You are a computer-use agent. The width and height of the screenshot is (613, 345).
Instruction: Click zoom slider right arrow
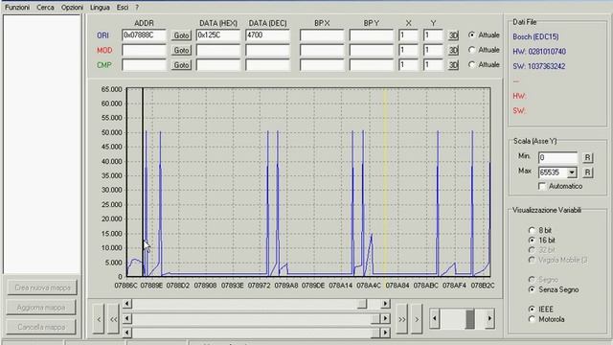tap(489, 318)
